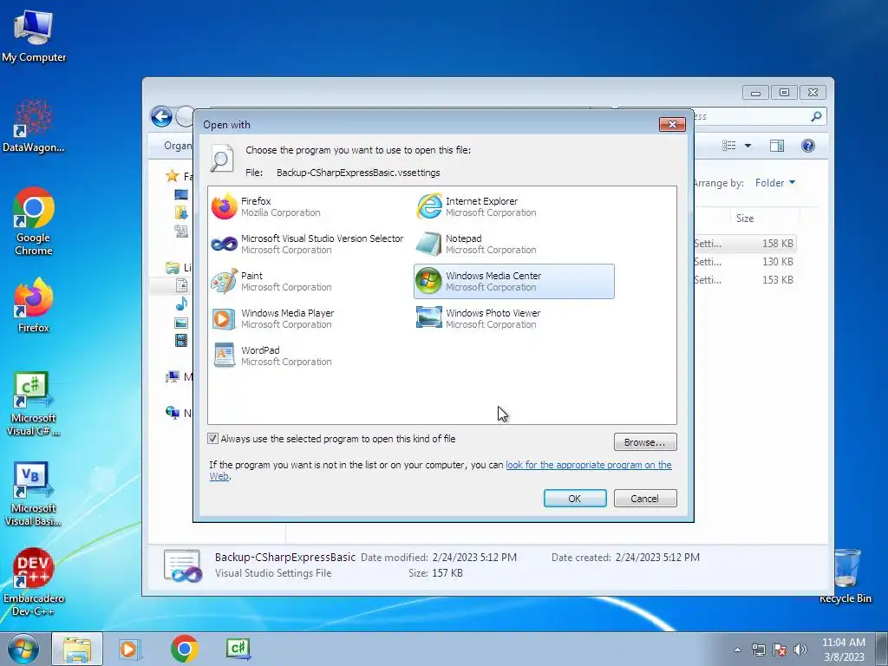Choose Windows Media Center program entry
Screen dimensions: 888x666
coord(513,282)
